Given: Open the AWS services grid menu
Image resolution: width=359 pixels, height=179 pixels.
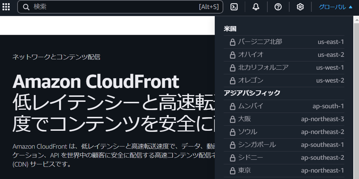Looking at the screenshot, I should (6, 7).
